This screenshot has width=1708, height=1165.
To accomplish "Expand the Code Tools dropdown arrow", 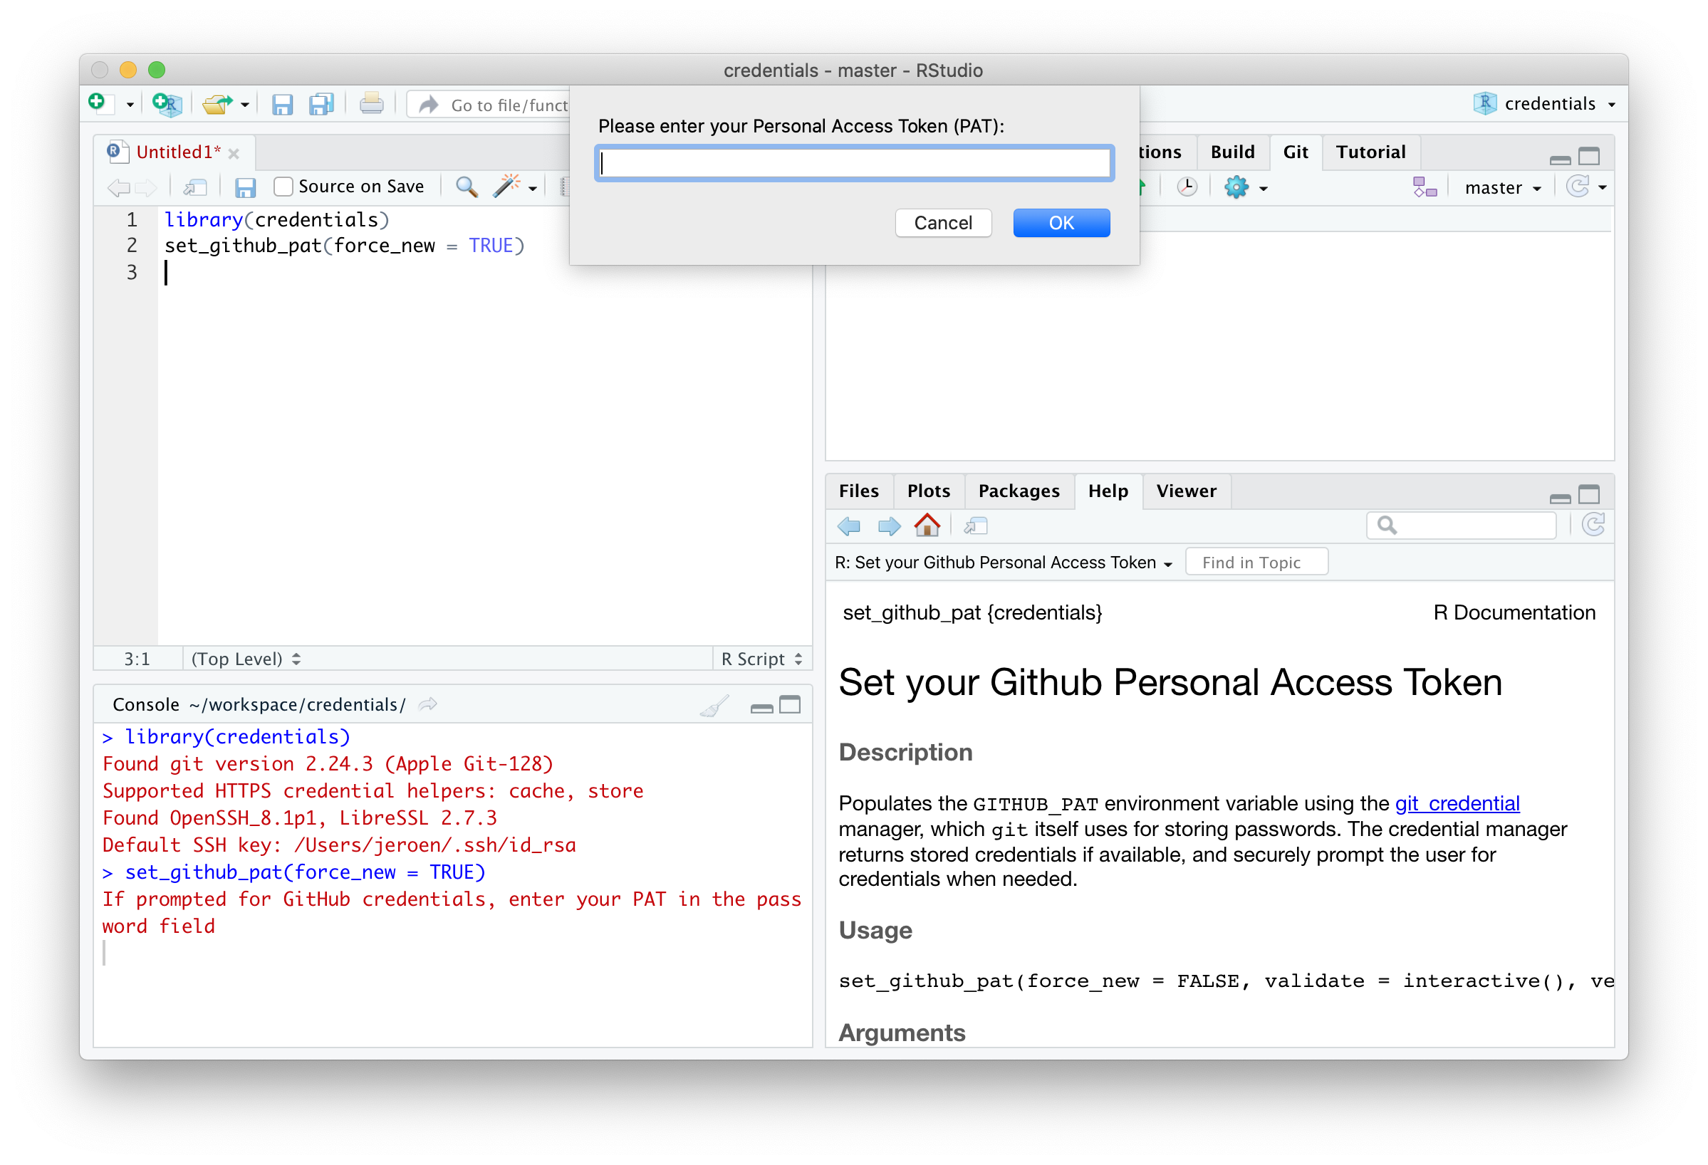I will pos(533,189).
